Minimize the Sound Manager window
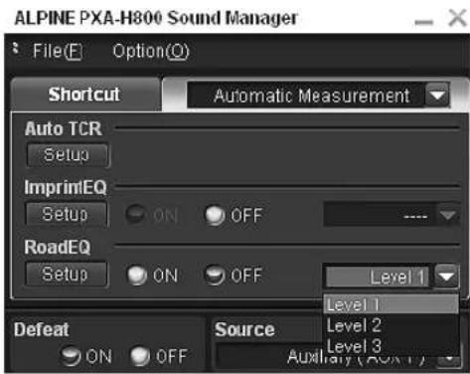This screenshot has height=374, width=470. pyautogui.click(x=423, y=22)
